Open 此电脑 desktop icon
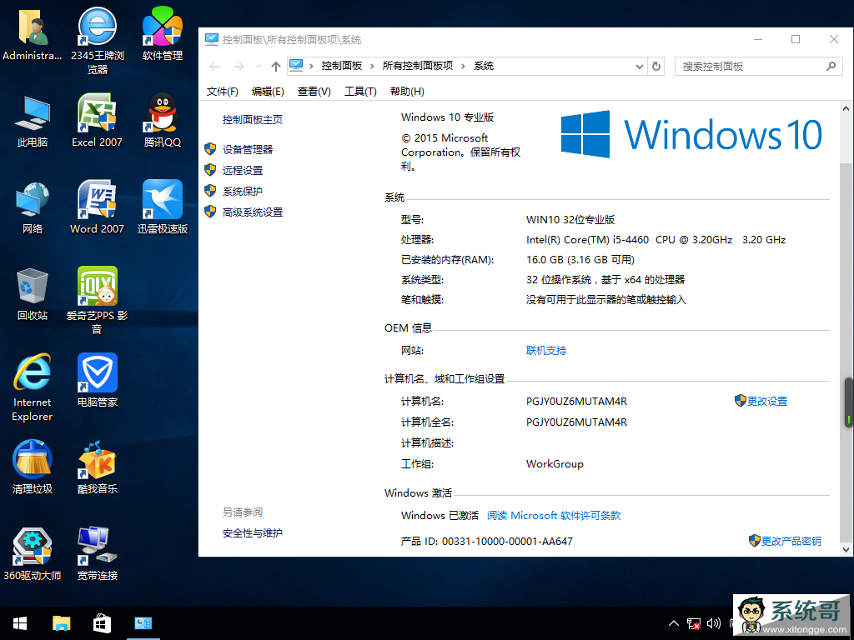 pos(33,121)
